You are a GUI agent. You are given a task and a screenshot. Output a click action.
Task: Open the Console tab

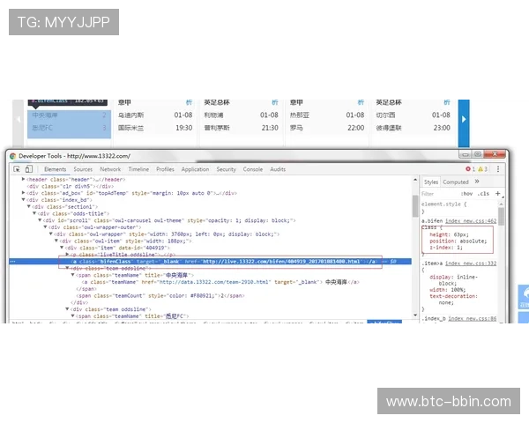click(x=253, y=168)
